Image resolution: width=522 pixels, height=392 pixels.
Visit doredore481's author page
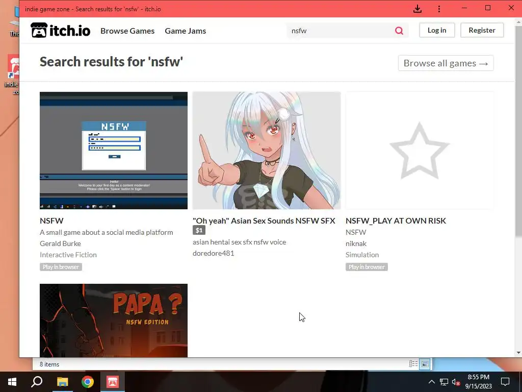click(x=214, y=253)
